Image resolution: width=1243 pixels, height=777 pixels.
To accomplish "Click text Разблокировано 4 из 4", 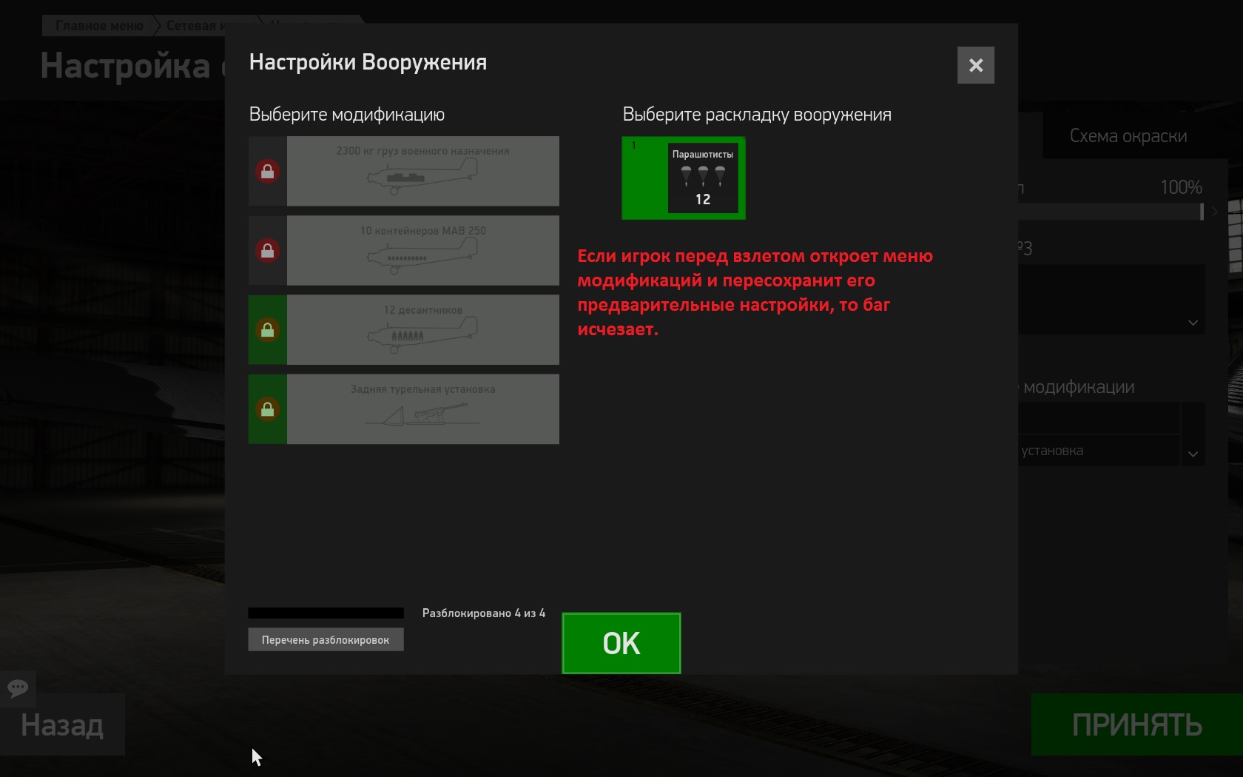I will pos(484,613).
